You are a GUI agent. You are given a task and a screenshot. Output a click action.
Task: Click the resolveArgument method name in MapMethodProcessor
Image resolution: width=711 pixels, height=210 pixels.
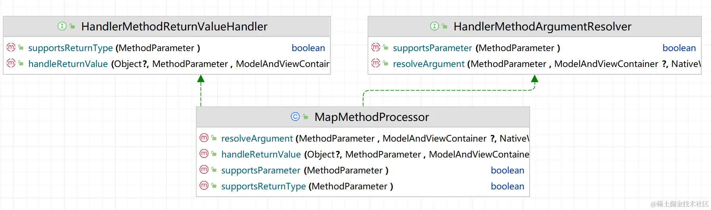257,138
